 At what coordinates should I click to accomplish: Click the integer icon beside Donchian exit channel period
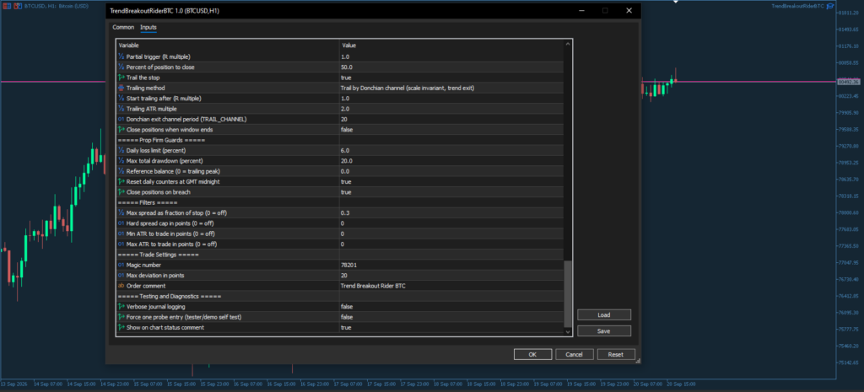coord(121,119)
